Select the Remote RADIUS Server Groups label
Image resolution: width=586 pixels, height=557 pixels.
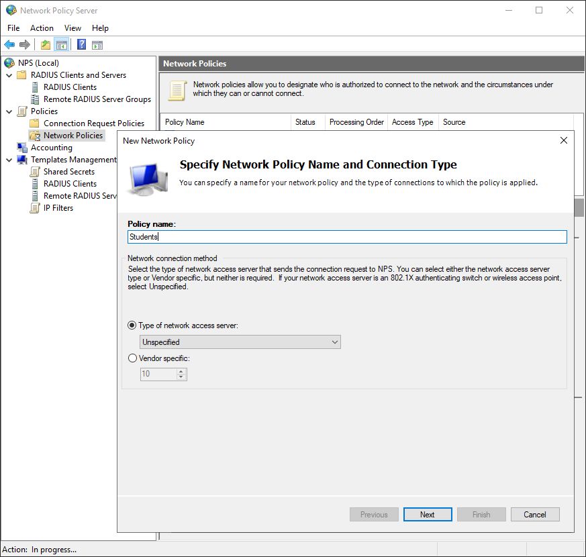97,99
